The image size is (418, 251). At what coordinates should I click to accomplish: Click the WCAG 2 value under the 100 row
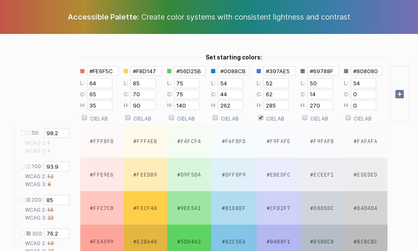tap(50, 177)
